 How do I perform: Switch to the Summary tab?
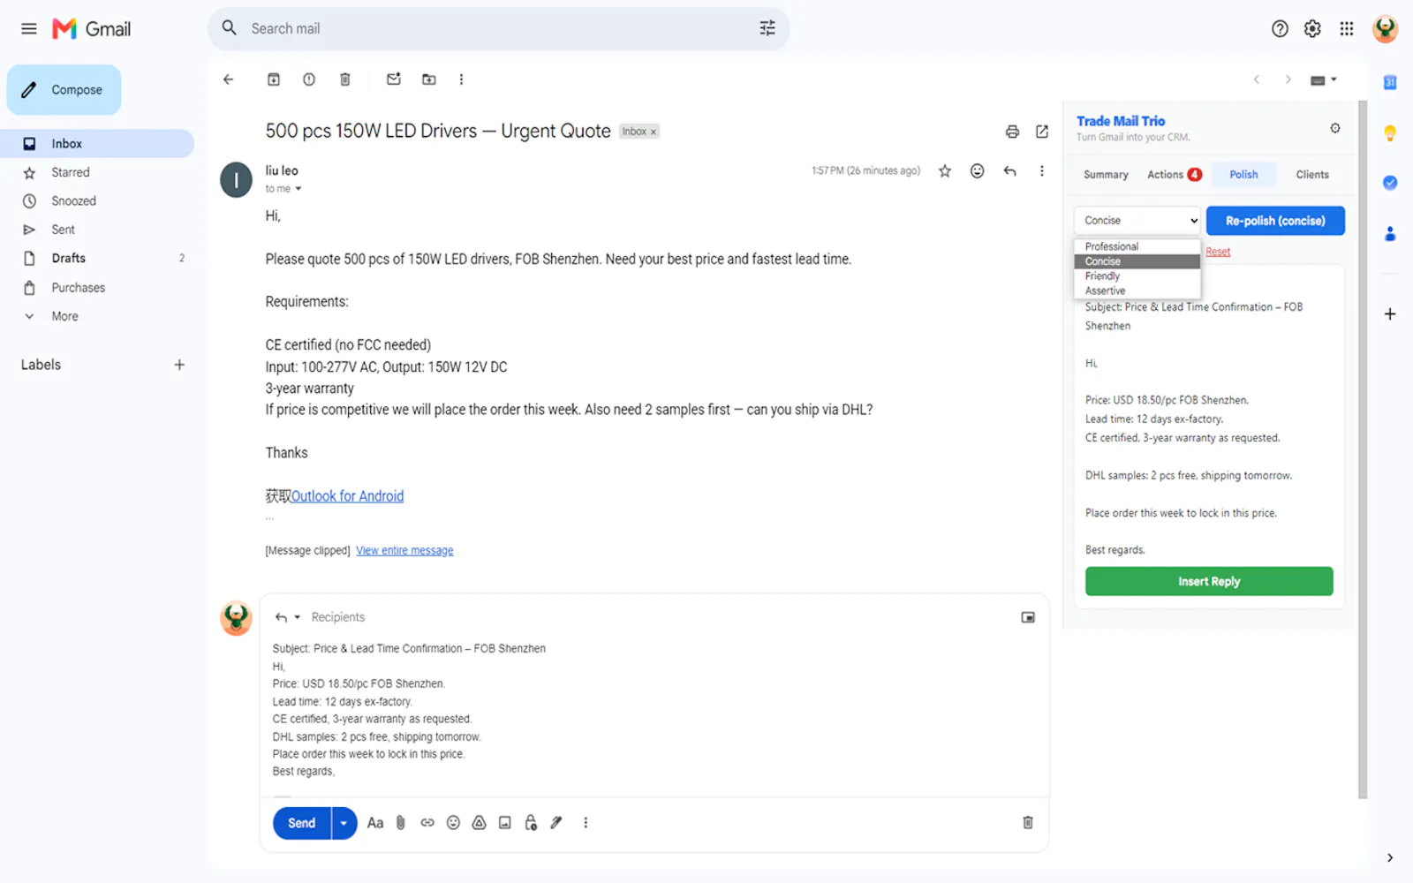[x=1106, y=175]
